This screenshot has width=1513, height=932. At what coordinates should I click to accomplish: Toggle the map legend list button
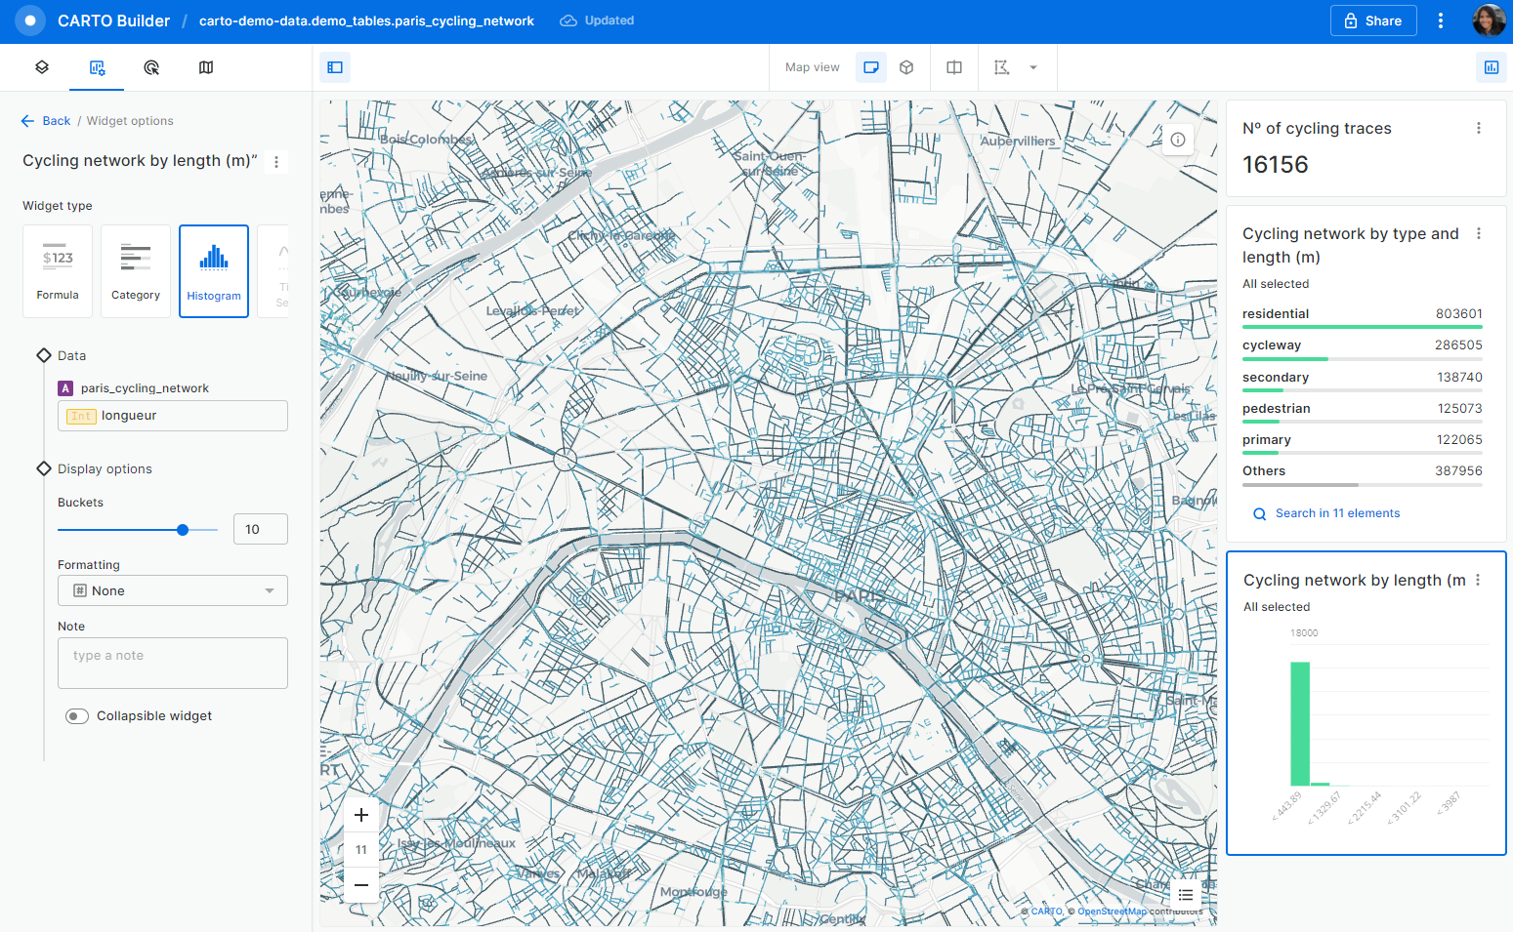(1186, 895)
